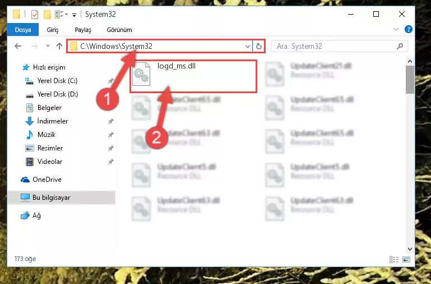Open Yerel Disk (D:) in sidebar
The height and width of the screenshot is (284, 431).
[x=58, y=94]
